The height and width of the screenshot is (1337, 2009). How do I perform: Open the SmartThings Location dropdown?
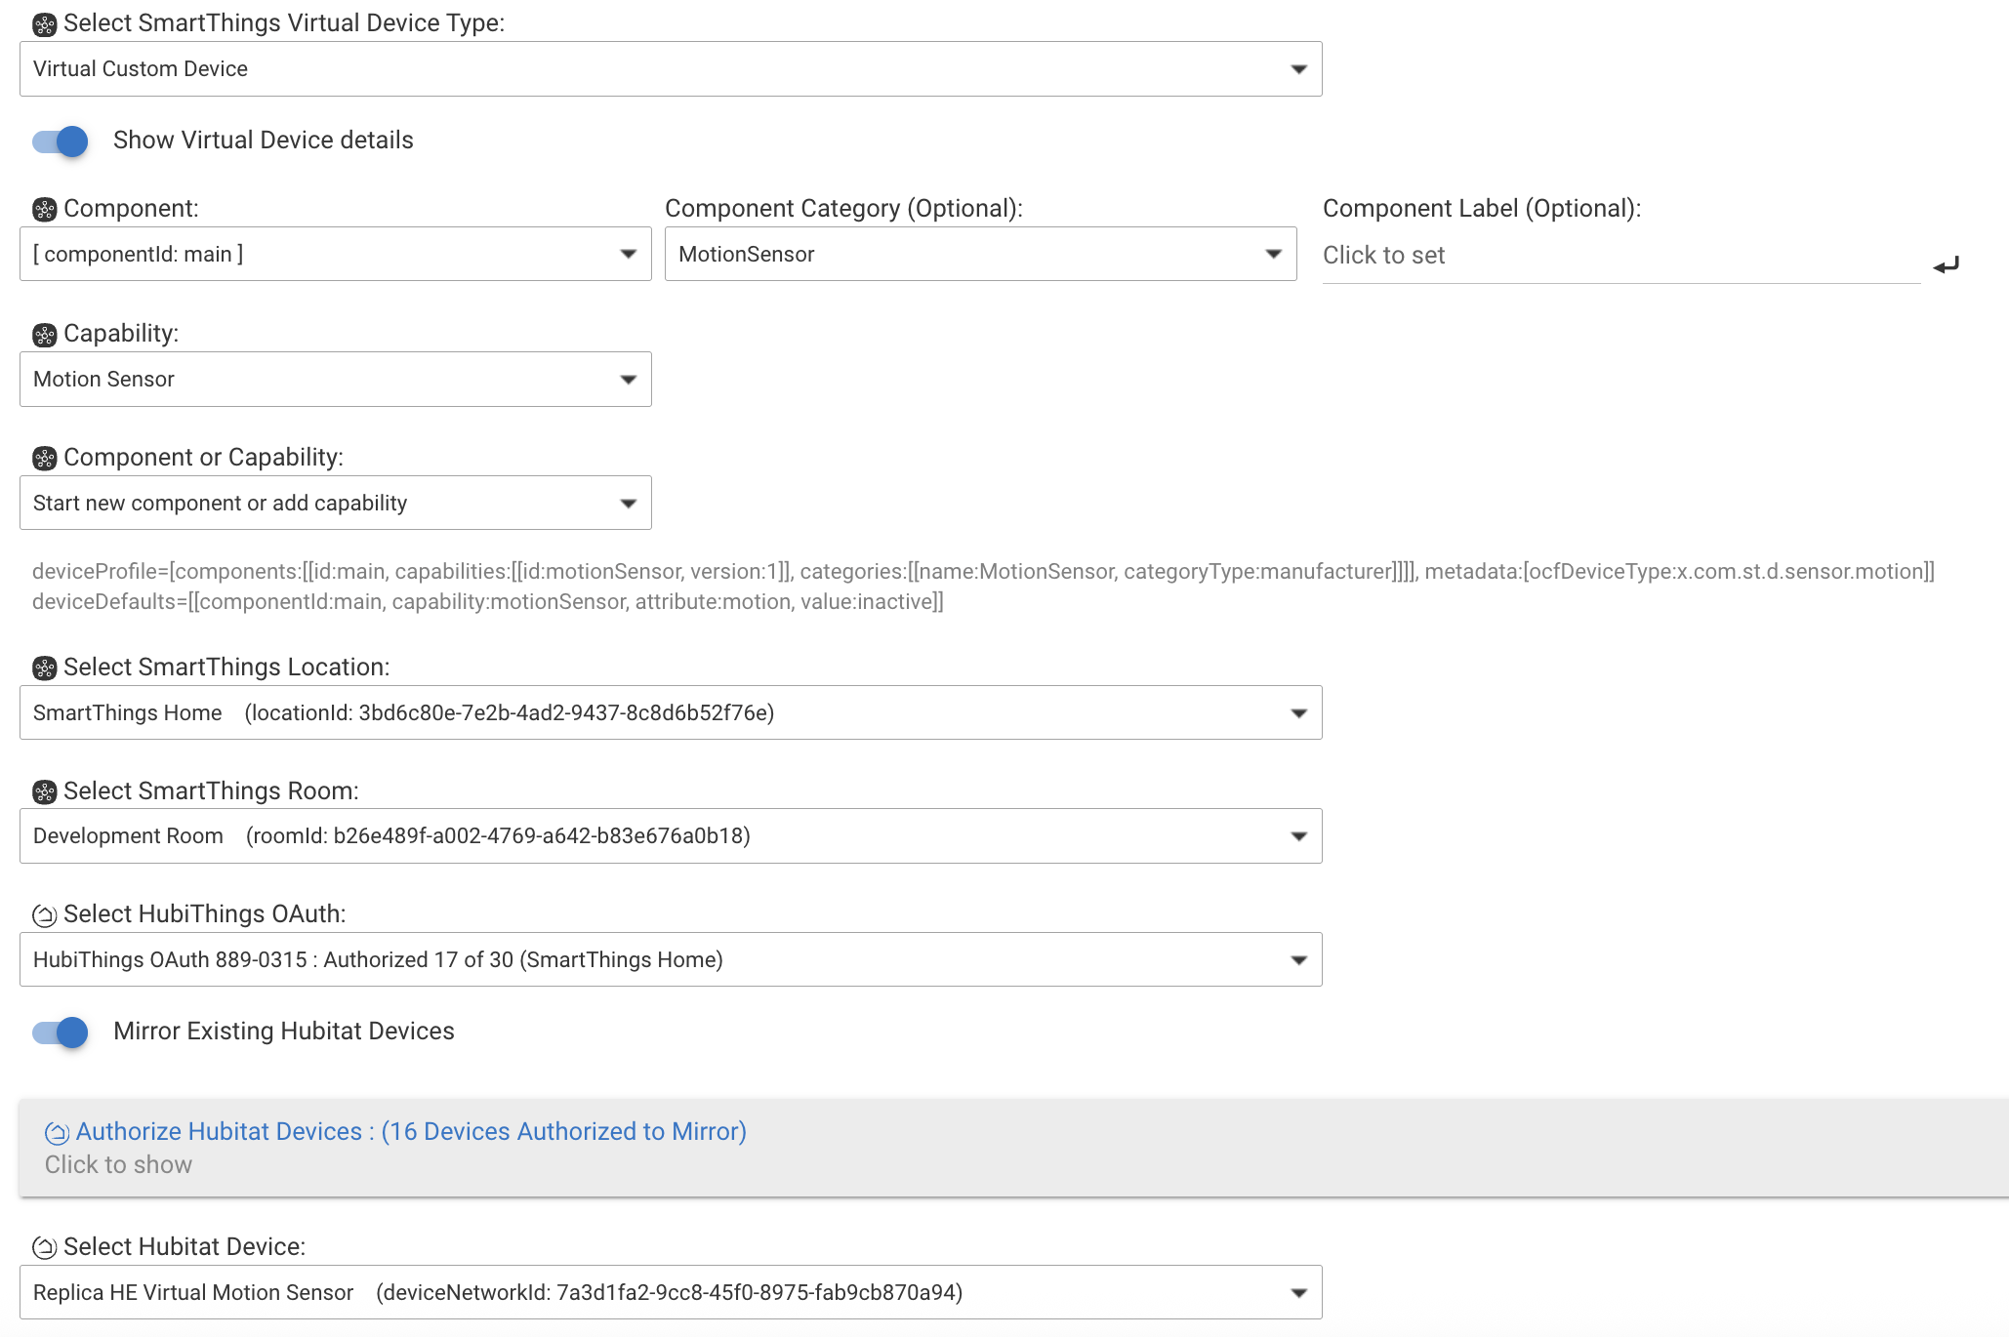[x=671, y=713]
